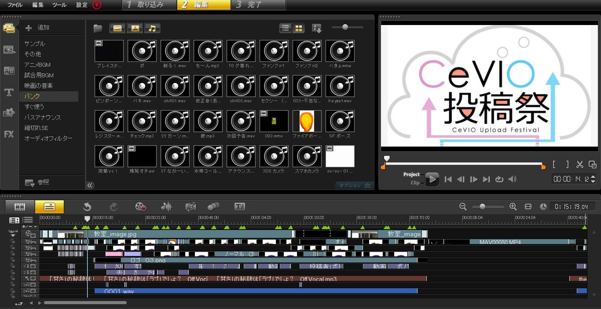Set mark-in with left bracket

coord(554,164)
